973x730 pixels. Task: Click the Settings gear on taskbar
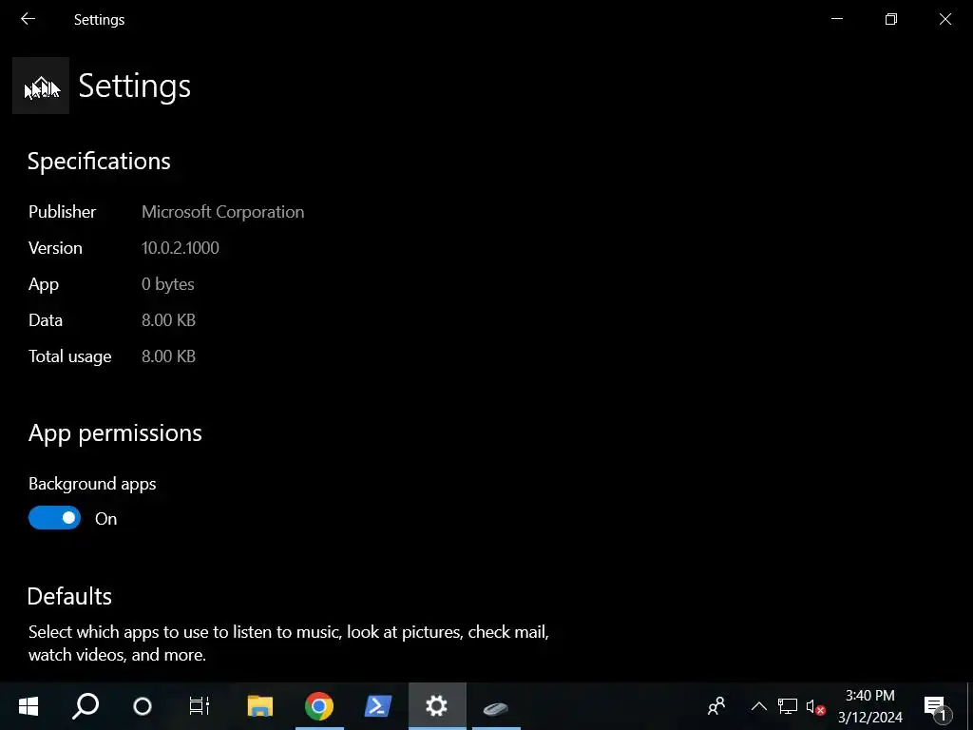[437, 706]
